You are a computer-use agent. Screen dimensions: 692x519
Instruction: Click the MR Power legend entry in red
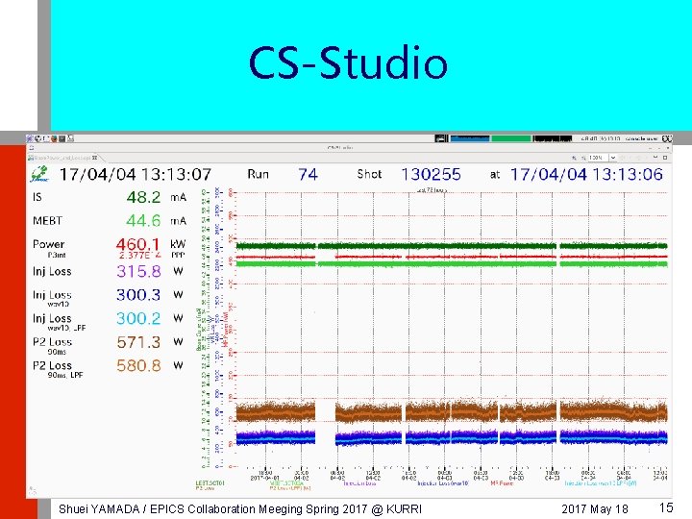click(x=502, y=483)
